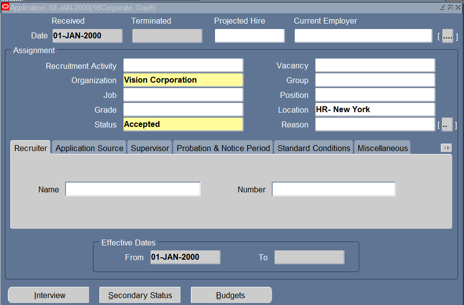Show the Miscellaneous tab
Screen dimensions: 464x305
382,148
